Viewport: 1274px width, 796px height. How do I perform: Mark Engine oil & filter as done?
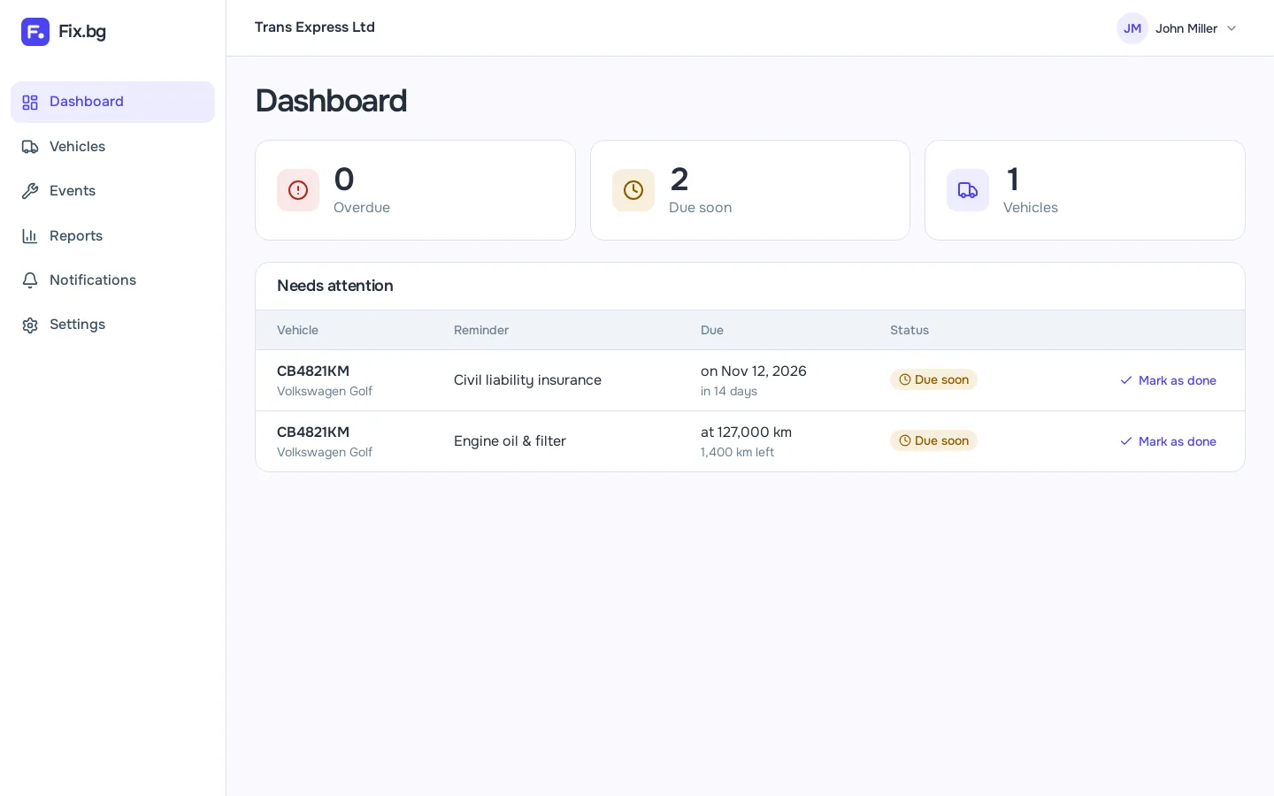(x=1168, y=441)
